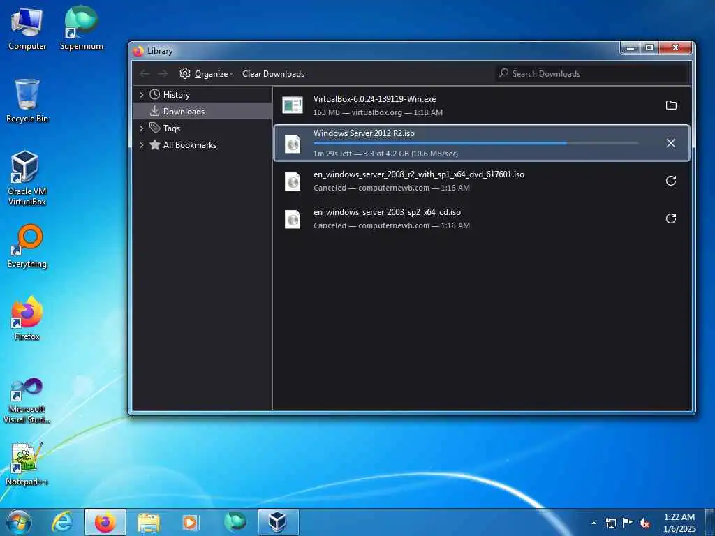Expand the History tree node
This screenshot has width=715, height=536.
click(x=141, y=94)
